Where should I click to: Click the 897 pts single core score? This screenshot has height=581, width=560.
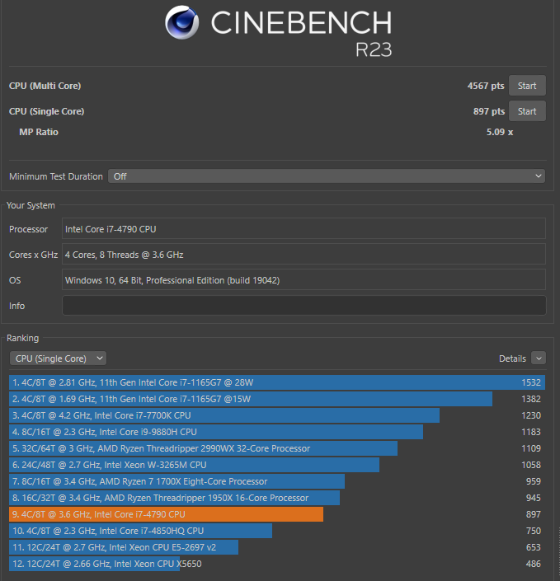(489, 111)
